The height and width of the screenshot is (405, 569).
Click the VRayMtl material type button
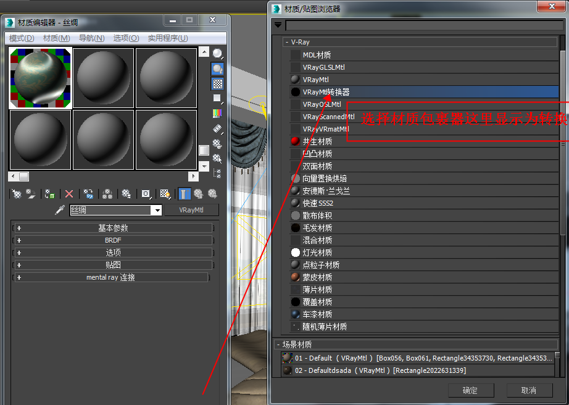point(191,210)
